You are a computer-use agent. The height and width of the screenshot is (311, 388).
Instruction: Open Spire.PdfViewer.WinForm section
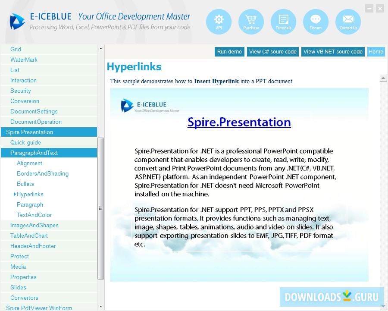49,308
